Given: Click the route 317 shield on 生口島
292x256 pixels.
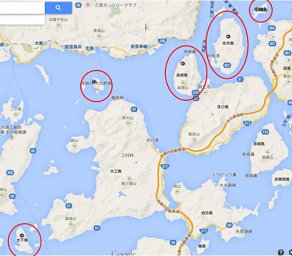Looking at the screenshot, I should point(247,123).
